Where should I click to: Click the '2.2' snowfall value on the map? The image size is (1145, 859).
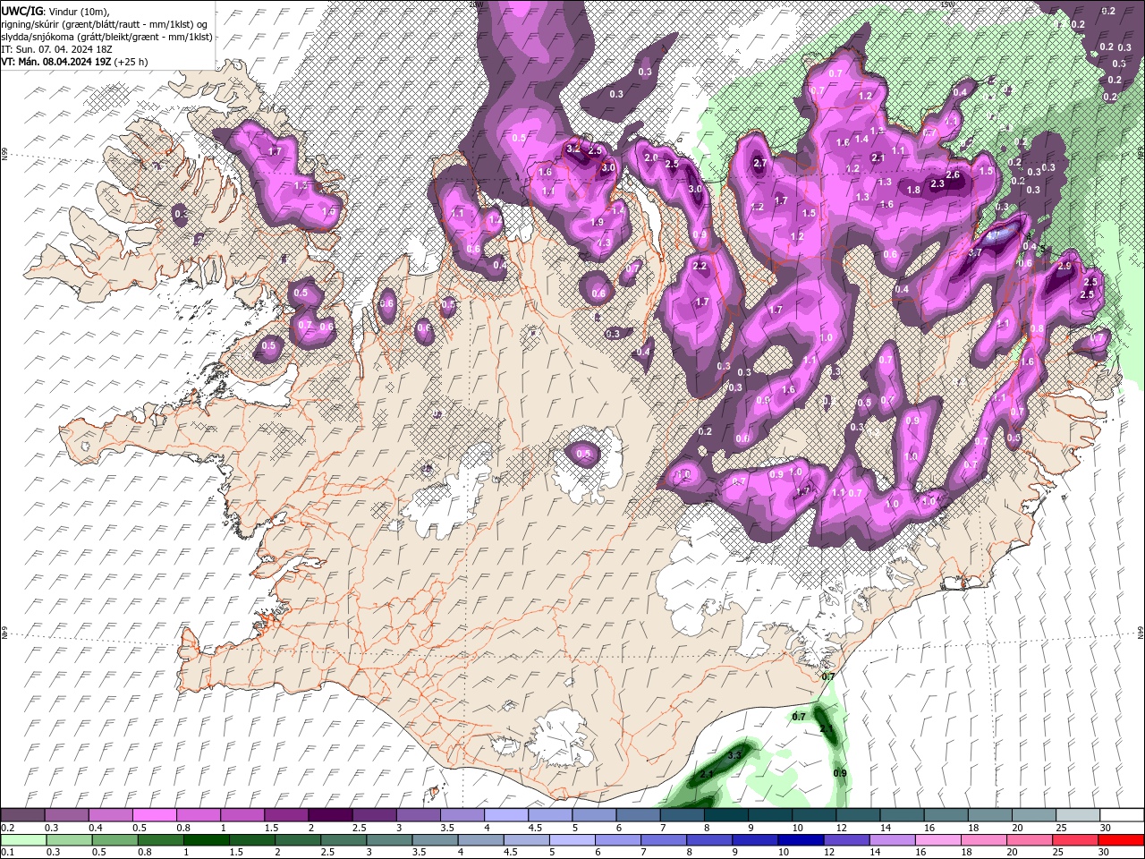click(700, 266)
